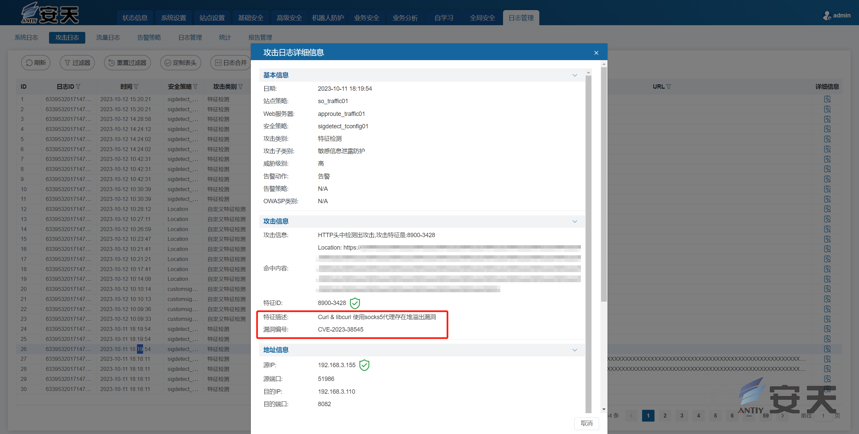The width and height of the screenshot is (859, 434).
Task: Click the Refresh (刷新) icon button
Action: point(36,63)
